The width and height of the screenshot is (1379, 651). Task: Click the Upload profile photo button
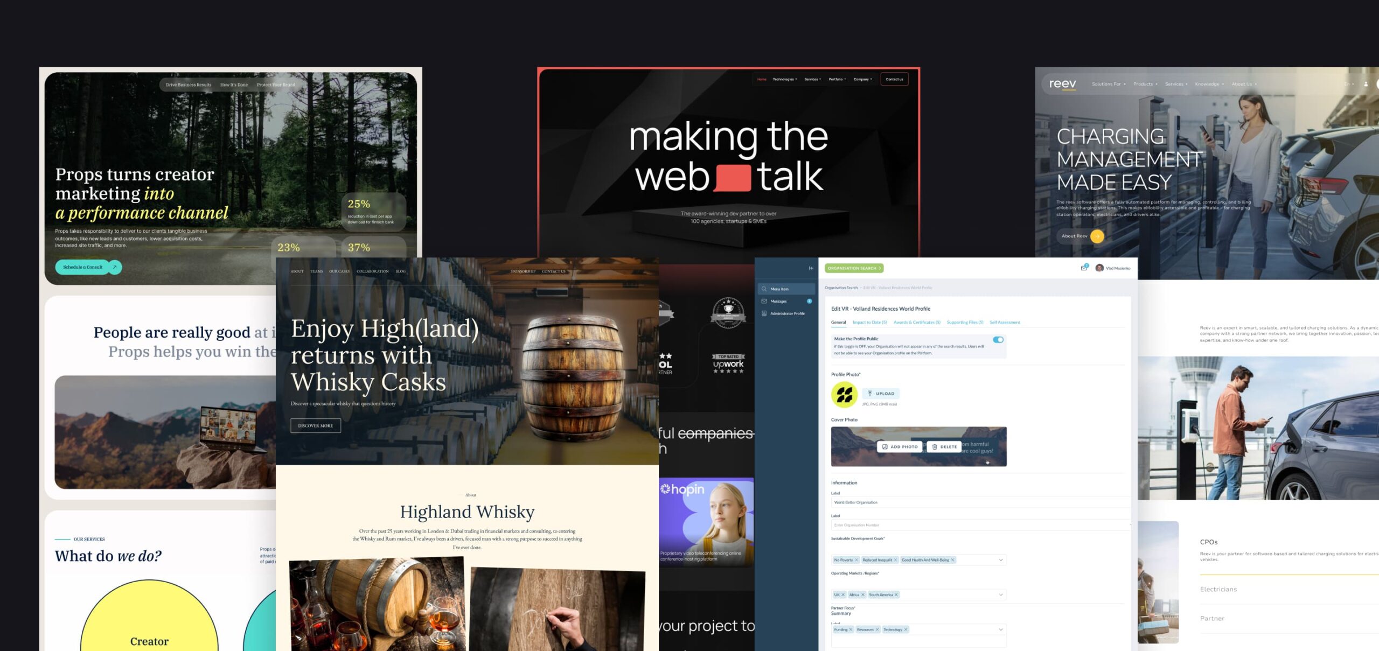point(881,394)
